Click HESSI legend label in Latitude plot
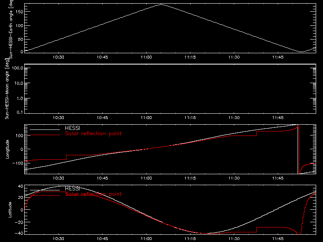The image size is (323, 242). click(72, 188)
